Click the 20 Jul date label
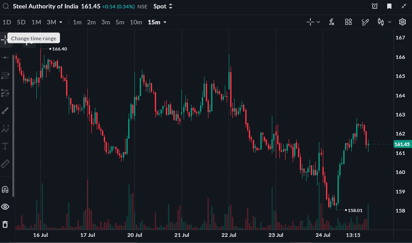 pos(134,235)
